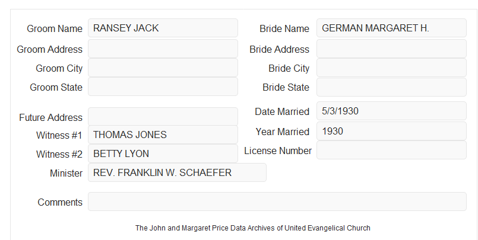Select the Year Married field with 1930

[x=391, y=131]
